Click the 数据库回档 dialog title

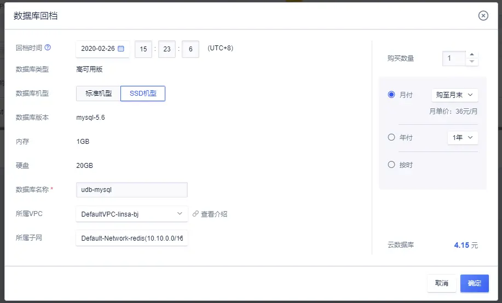tap(36, 16)
